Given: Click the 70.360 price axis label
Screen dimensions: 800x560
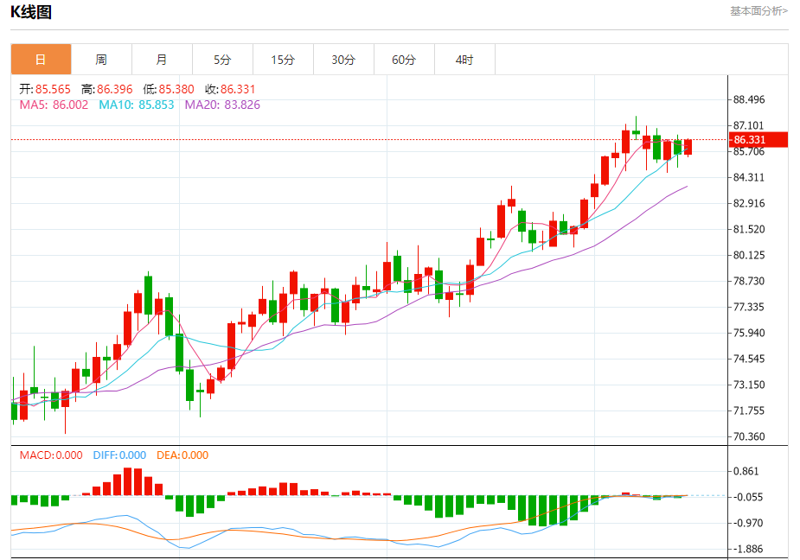Looking at the screenshot, I should click(749, 436).
